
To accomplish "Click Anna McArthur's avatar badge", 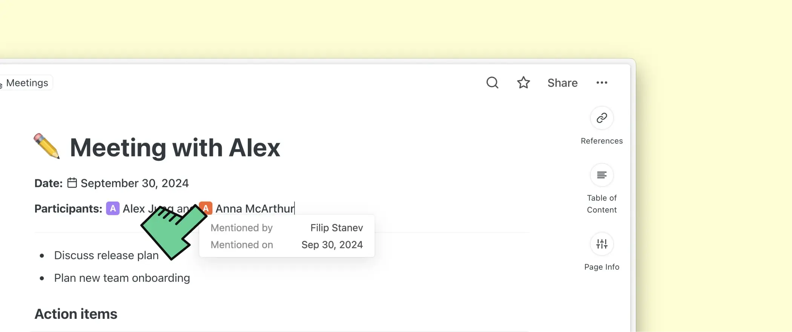I will click(x=206, y=208).
